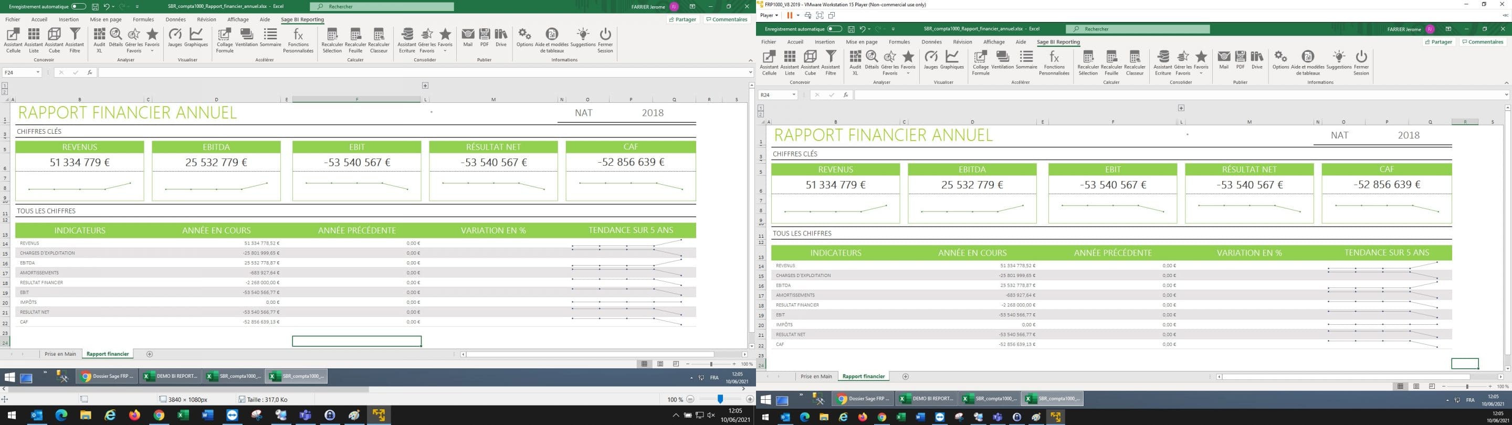Switch to Formules tab in the left Excel
Image resolution: width=1512 pixels, height=425 pixels.
click(x=143, y=19)
